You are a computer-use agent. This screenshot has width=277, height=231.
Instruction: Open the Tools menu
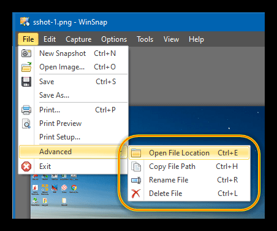145,39
